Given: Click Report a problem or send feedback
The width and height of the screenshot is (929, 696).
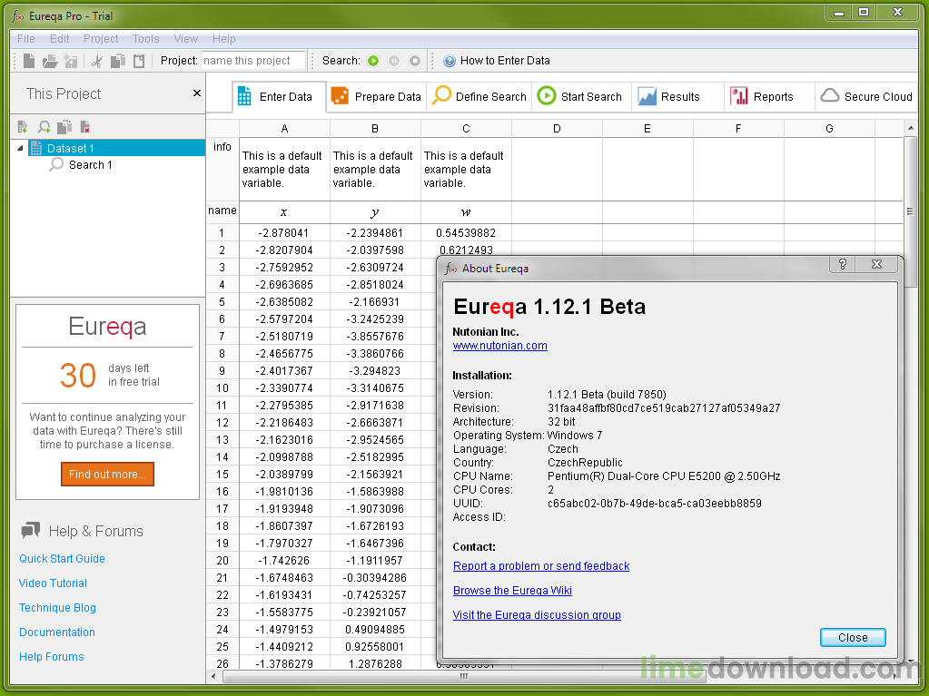Looking at the screenshot, I should [x=541, y=566].
